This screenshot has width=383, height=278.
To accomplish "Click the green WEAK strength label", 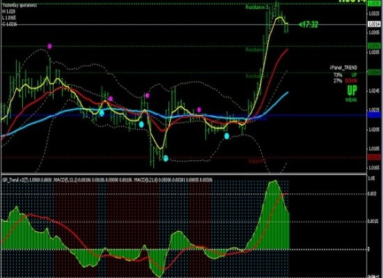I will point(351,99).
